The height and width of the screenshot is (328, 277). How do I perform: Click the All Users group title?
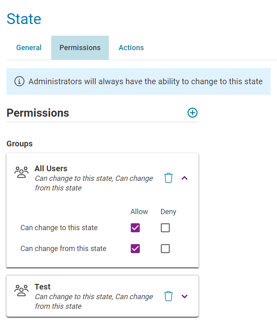(51, 168)
